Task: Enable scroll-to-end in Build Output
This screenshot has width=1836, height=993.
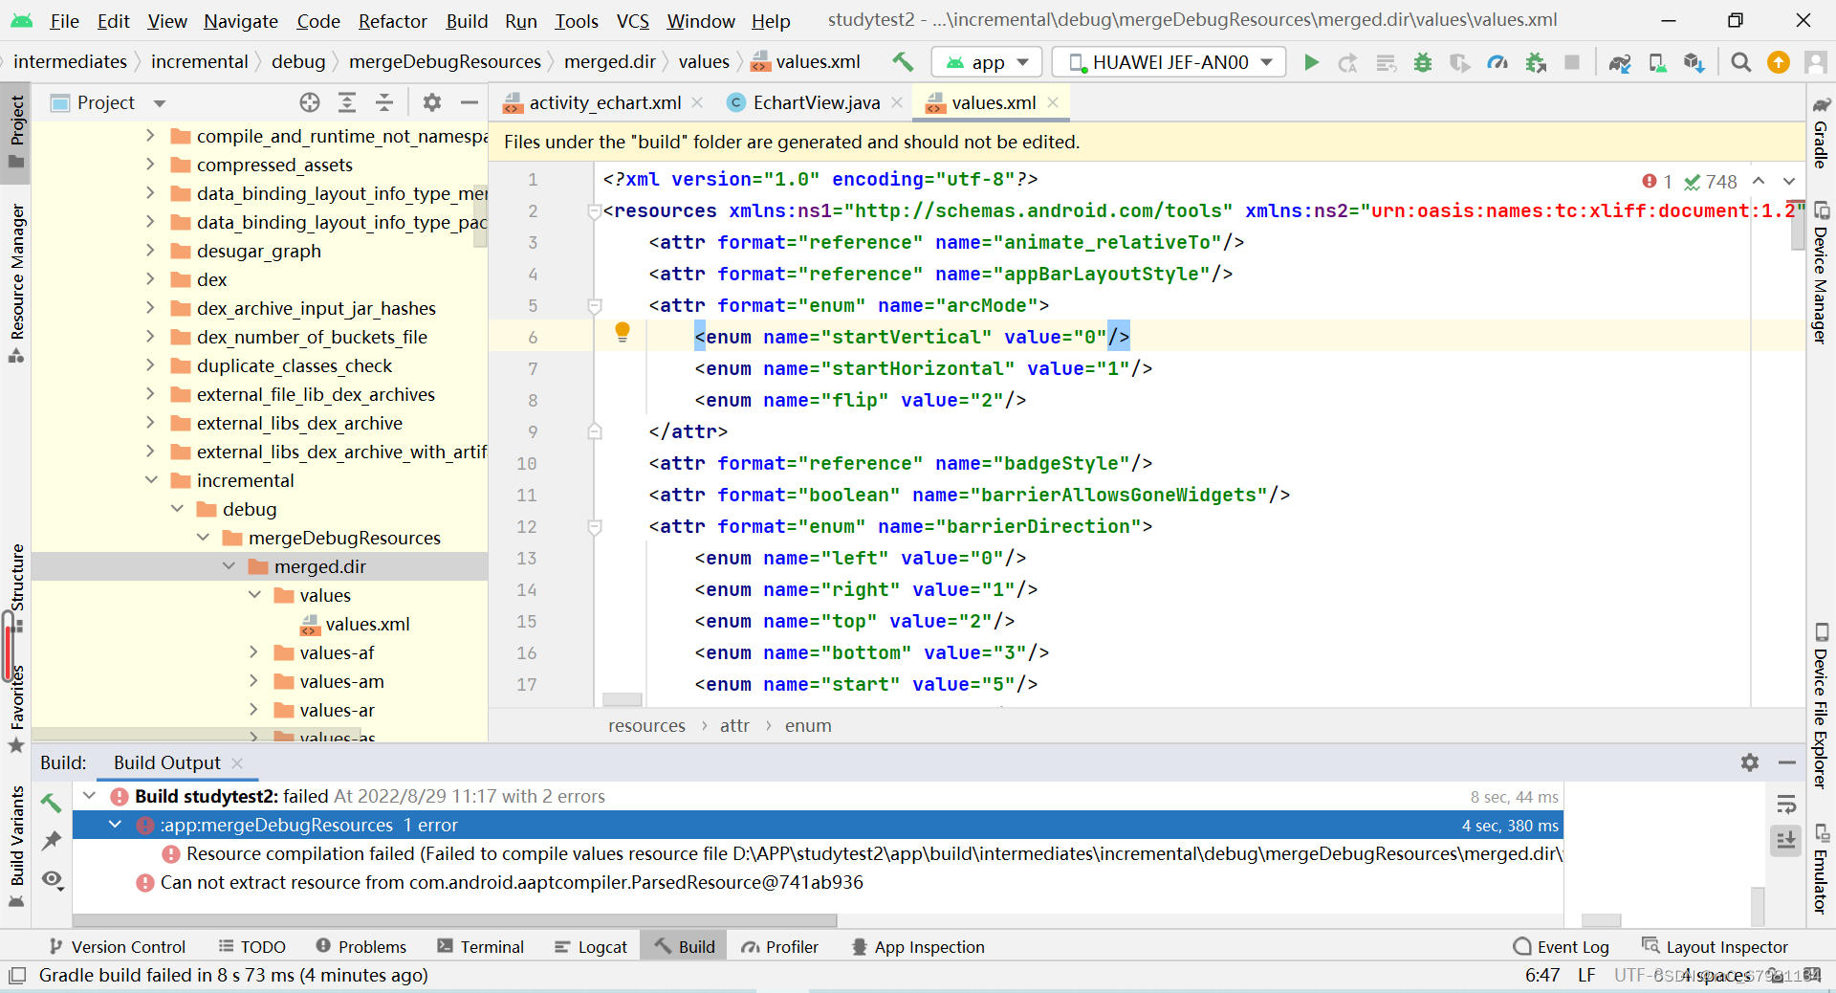Action: [1786, 840]
